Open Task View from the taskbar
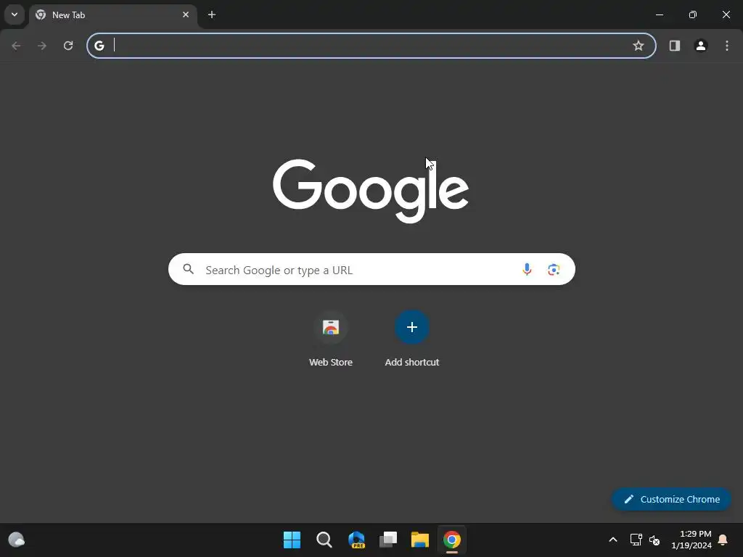This screenshot has width=743, height=557. pyautogui.click(x=388, y=540)
